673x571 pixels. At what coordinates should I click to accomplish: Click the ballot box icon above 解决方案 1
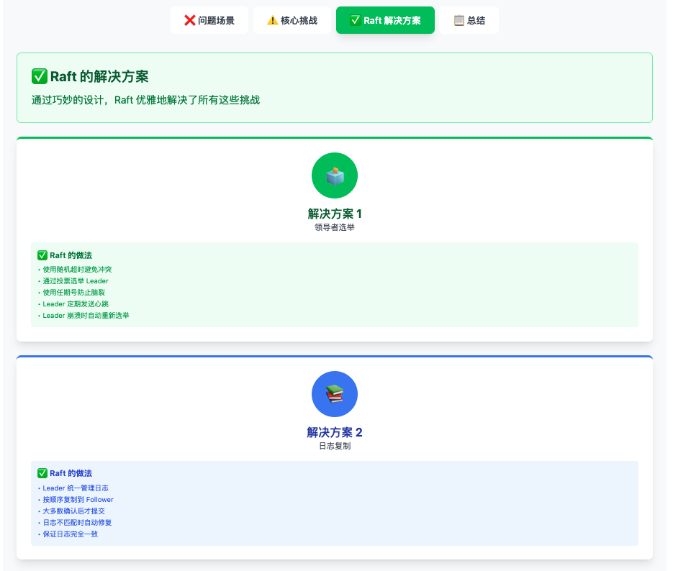pyautogui.click(x=335, y=175)
